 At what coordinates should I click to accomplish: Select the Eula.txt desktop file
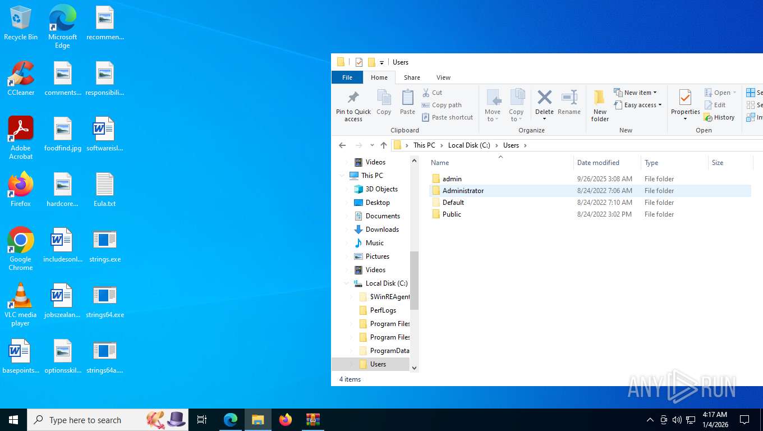pyautogui.click(x=105, y=190)
